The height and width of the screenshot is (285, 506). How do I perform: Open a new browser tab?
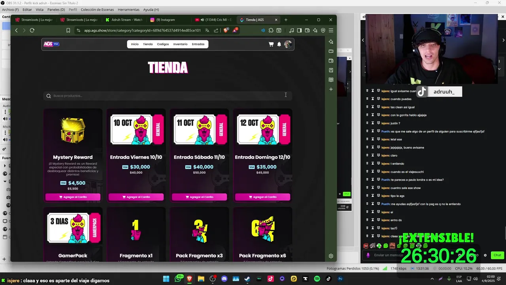[x=286, y=20]
